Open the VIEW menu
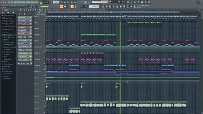 pyautogui.click(x=24, y=2)
